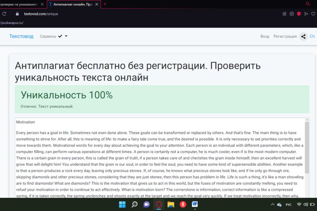Viewport: 317px width, 211px height.
Task: Bookmark the page with the heart icon
Action: (x=313, y=14)
